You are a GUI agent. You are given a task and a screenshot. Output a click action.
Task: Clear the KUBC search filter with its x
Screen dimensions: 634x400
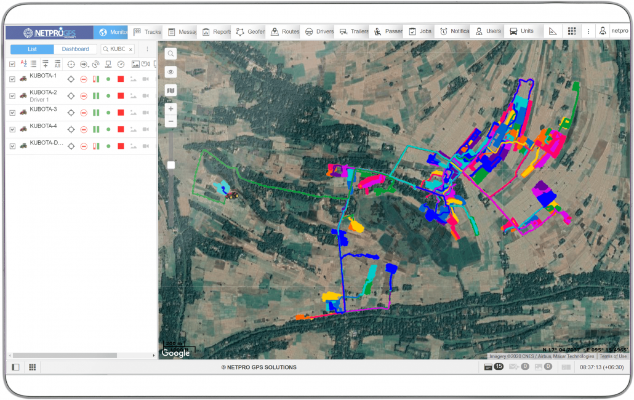point(130,49)
